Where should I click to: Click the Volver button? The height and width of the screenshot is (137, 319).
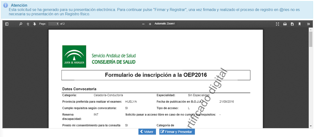coord(147,132)
